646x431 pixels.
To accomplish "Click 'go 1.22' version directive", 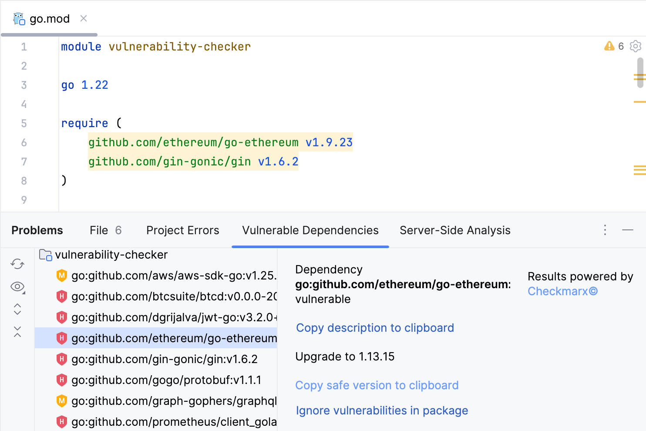I will point(84,85).
